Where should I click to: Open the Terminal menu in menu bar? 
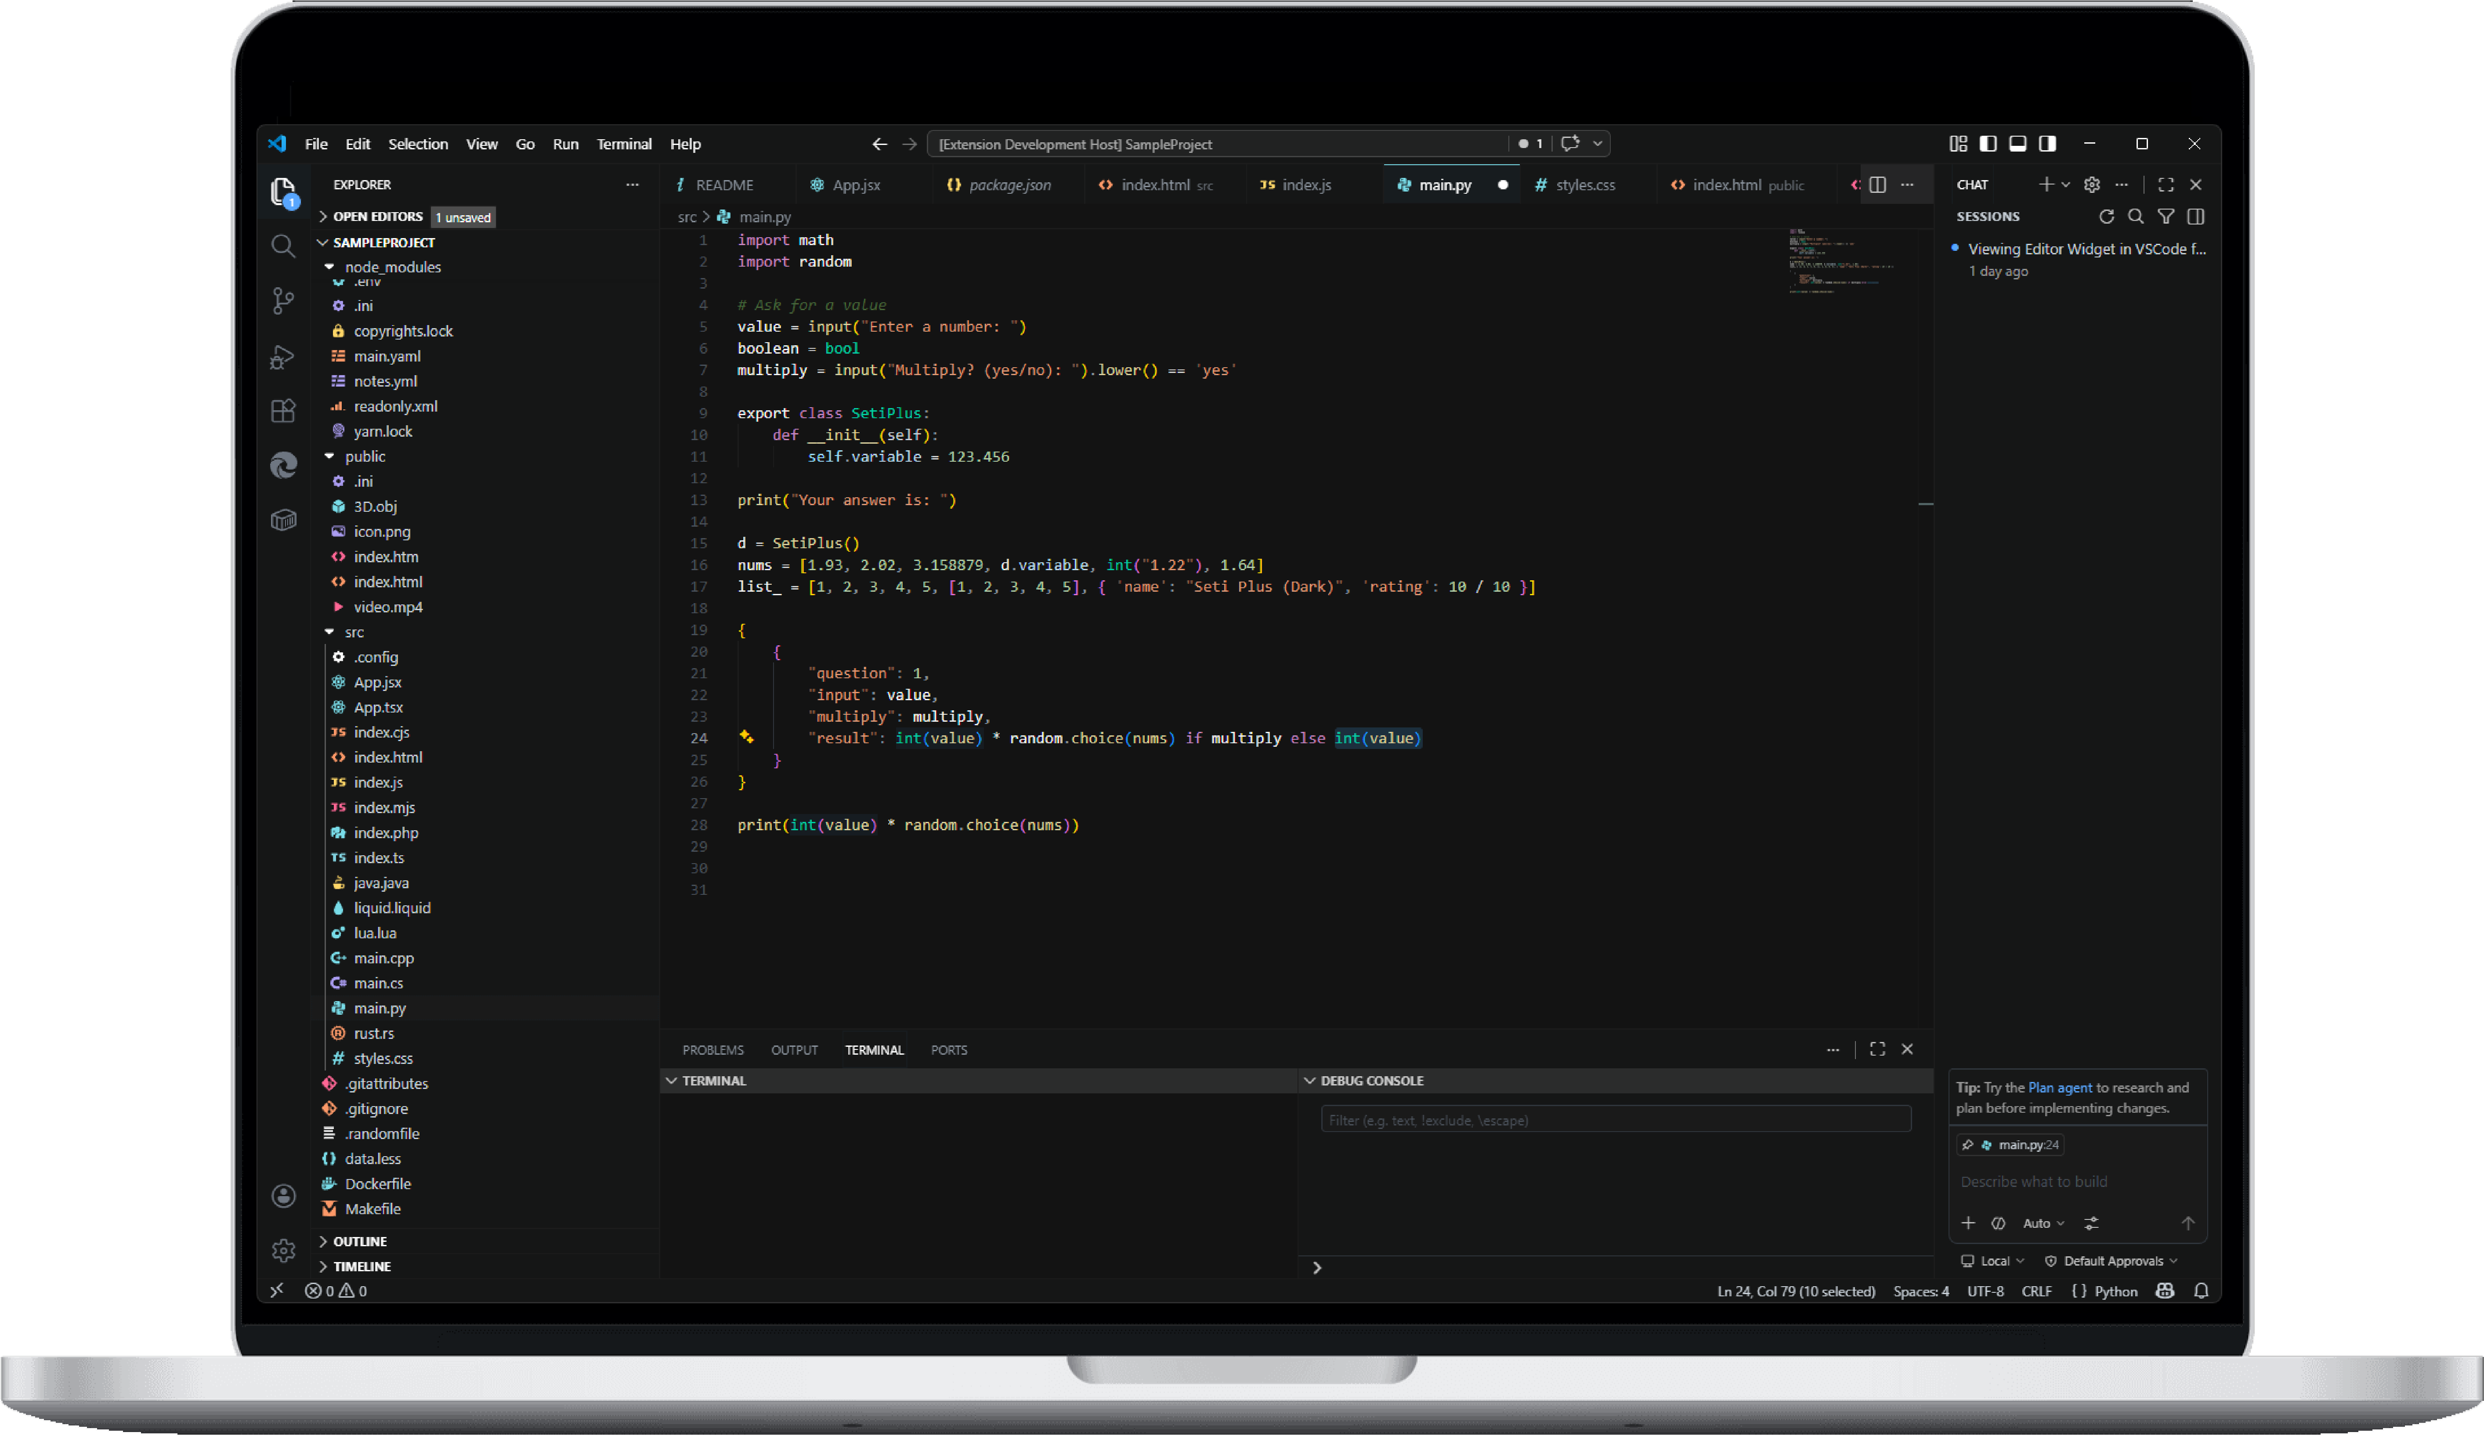pyautogui.click(x=624, y=144)
